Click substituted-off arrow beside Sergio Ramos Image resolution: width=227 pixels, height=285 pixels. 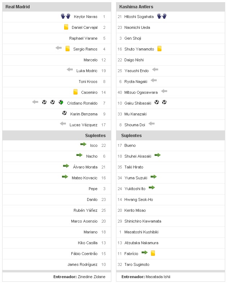tap(58, 48)
